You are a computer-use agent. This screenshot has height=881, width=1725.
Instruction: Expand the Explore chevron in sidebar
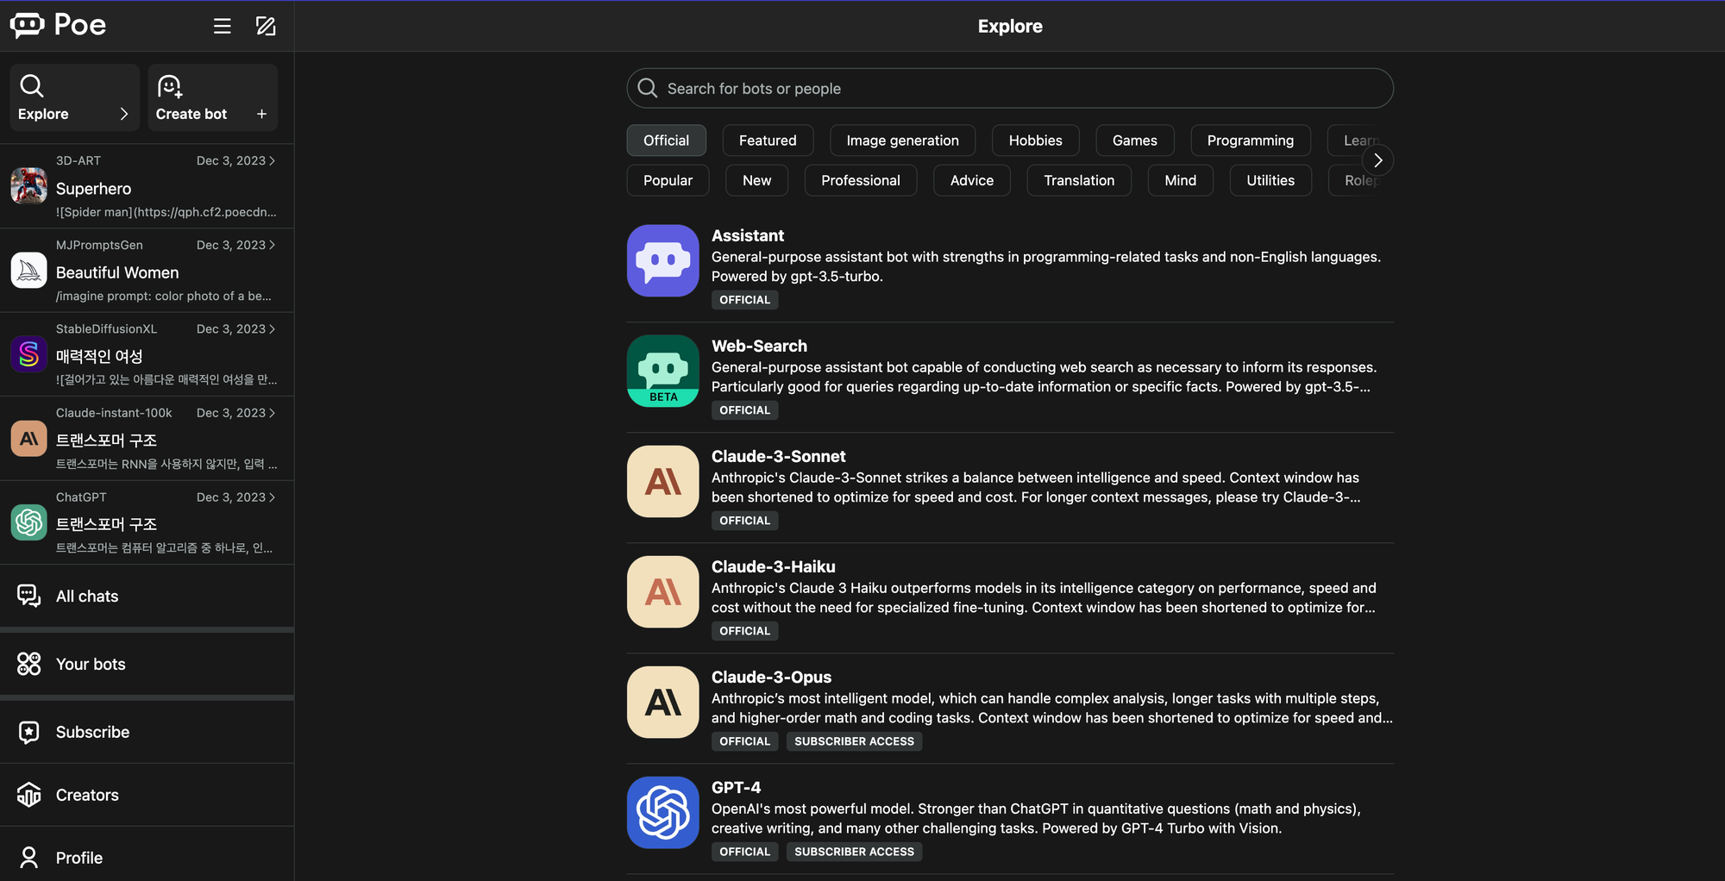[124, 114]
